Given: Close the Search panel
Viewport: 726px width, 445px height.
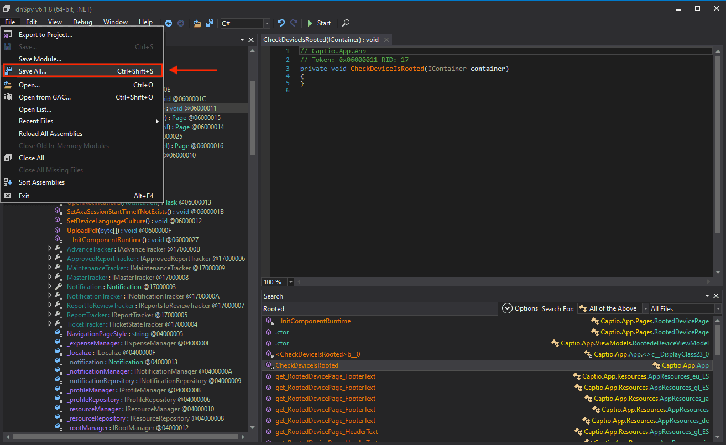Looking at the screenshot, I should coord(717,296).
